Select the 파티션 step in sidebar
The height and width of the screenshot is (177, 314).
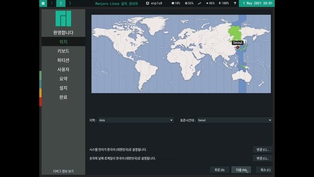point(63,60)
